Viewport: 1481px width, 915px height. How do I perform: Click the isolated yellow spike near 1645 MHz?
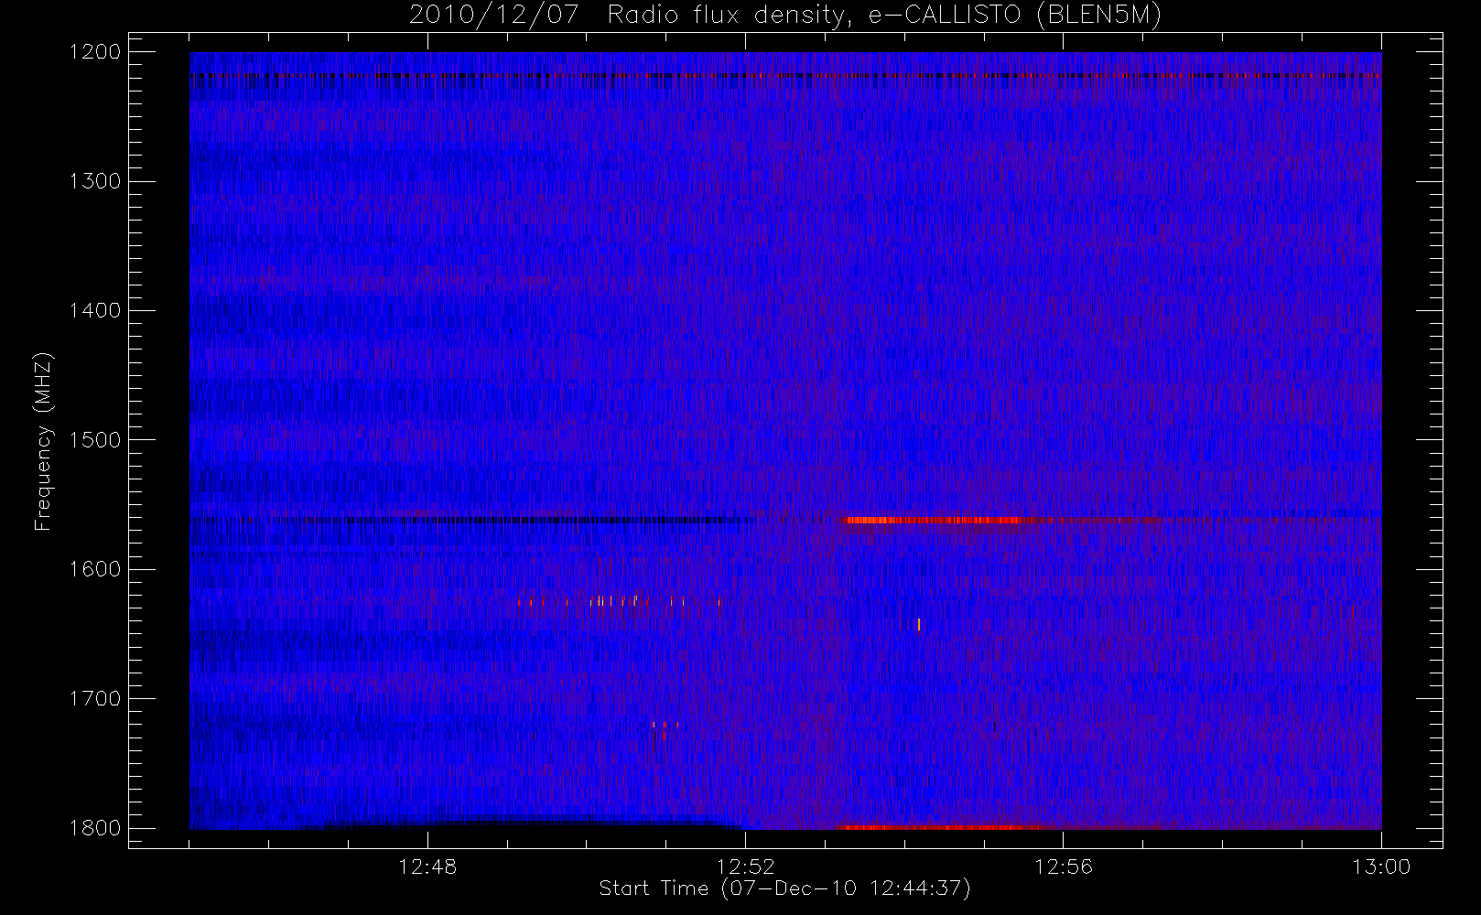pyautogui.click(x=918, y=625)
